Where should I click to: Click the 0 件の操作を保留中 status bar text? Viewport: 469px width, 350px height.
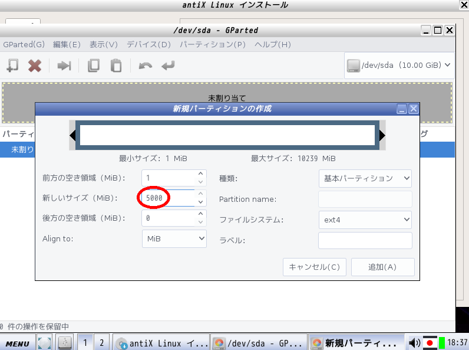(x=34, y=326)
